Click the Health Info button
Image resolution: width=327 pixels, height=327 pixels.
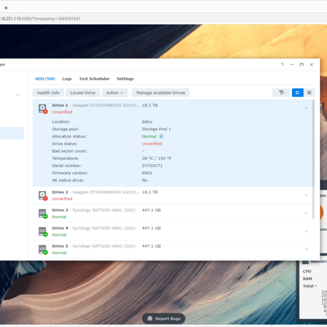(x=48, y=93)
